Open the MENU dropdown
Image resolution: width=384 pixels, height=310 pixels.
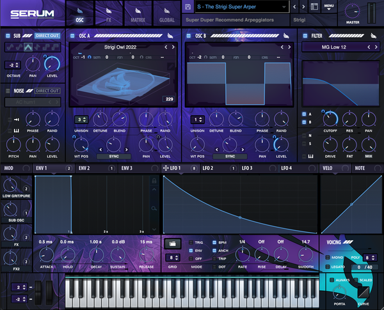click(x=330, y=7)
